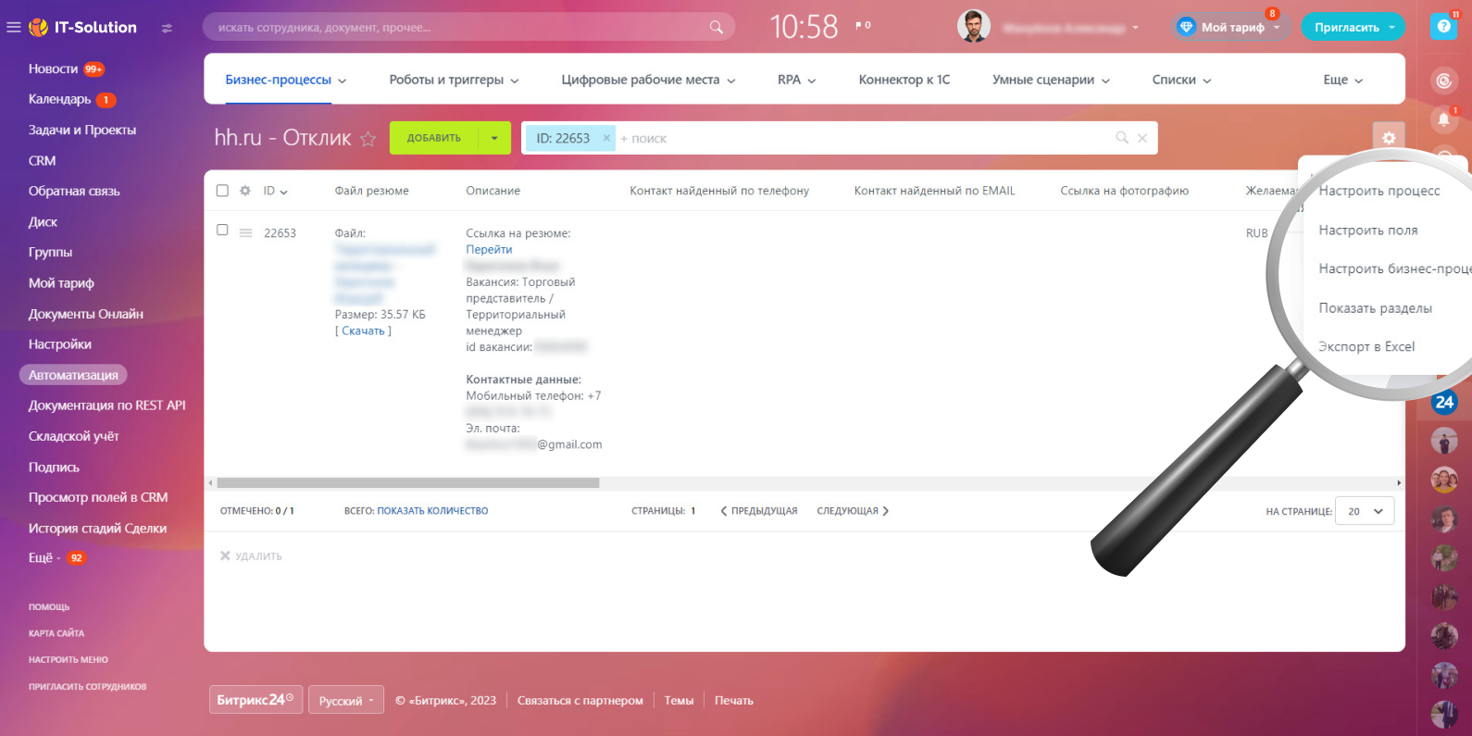
Task: Open the Темы footer link
Action: point(679,701)
